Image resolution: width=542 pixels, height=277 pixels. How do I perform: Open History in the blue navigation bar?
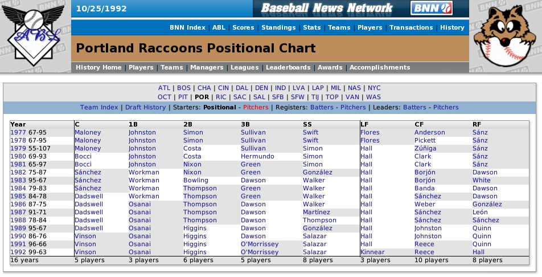452,28
